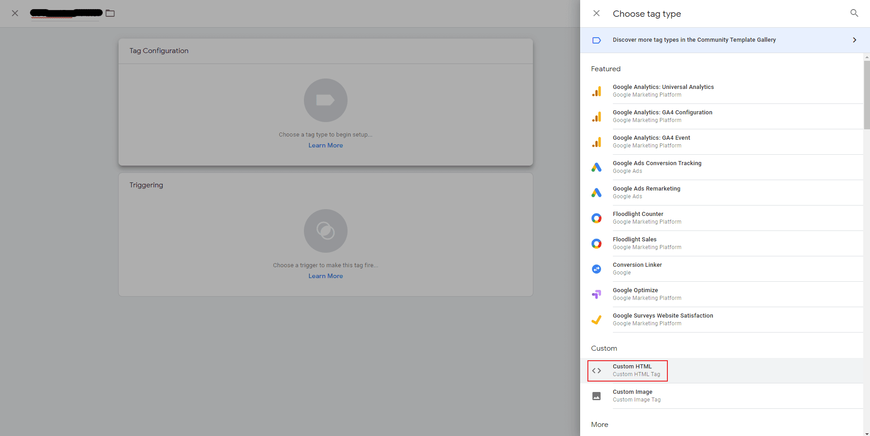Click Universal Analytics bar chart icon

[597, 91]
